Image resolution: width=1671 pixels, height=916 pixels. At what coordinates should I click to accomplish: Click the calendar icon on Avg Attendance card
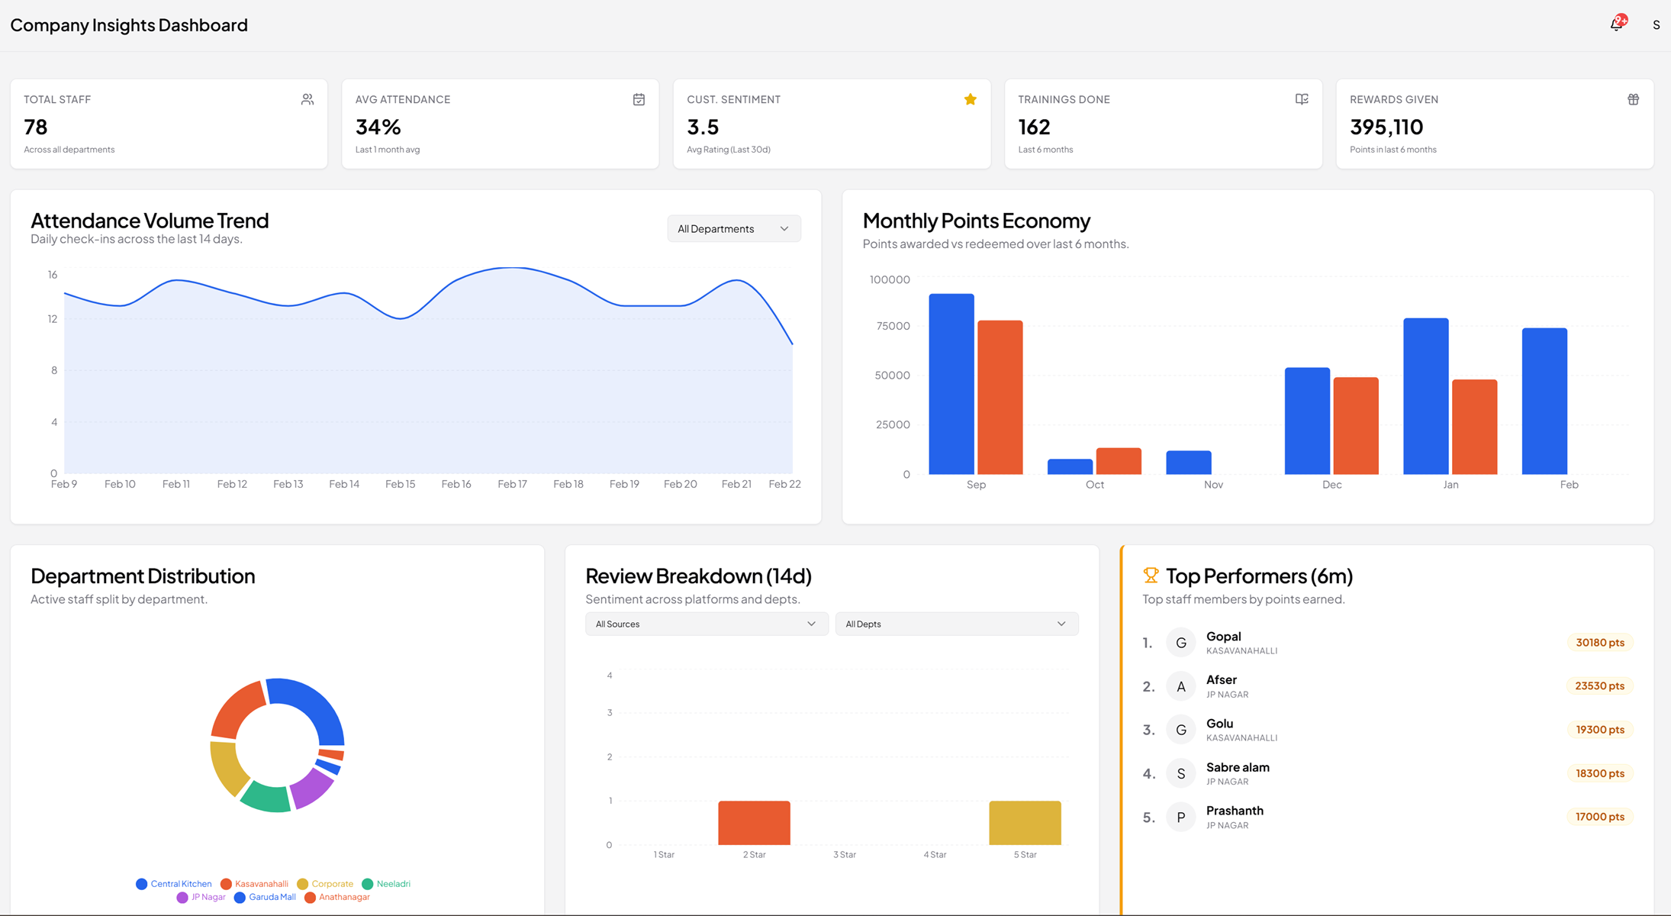639,99
